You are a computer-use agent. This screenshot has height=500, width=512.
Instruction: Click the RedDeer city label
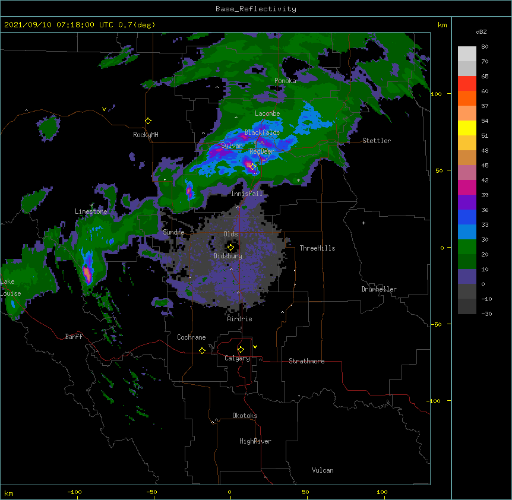pos(262,151)
